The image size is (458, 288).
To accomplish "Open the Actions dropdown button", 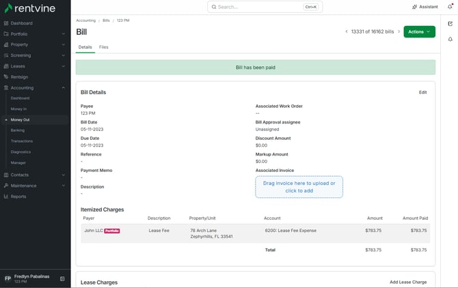I will coord(420,32).
